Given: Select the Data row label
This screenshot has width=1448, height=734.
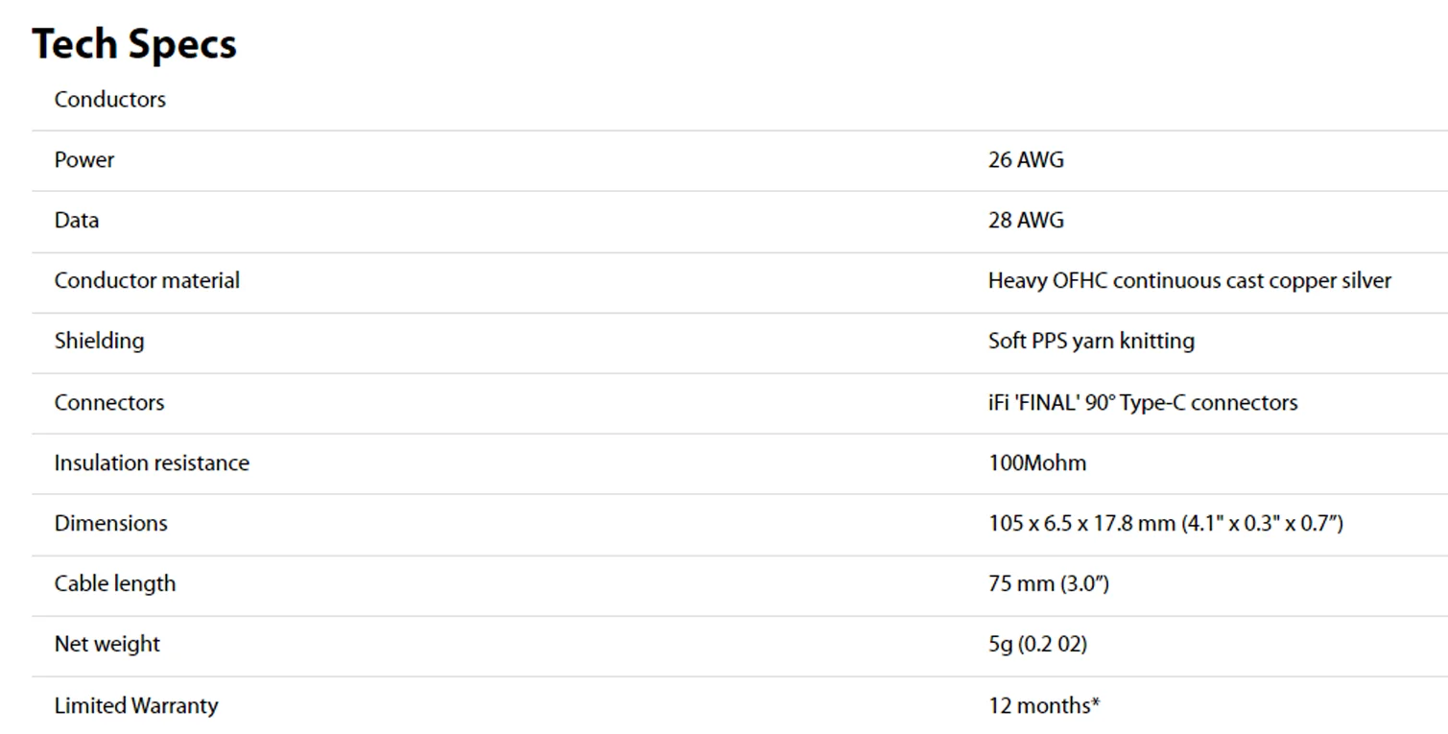Looking at the screenshot, I should click(77, 221).
